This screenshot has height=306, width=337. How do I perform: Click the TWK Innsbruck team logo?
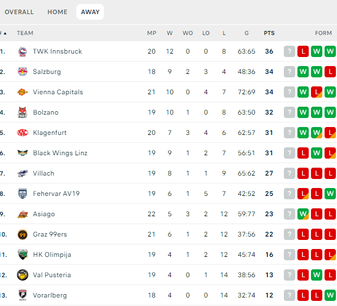(x=23, y=51)
